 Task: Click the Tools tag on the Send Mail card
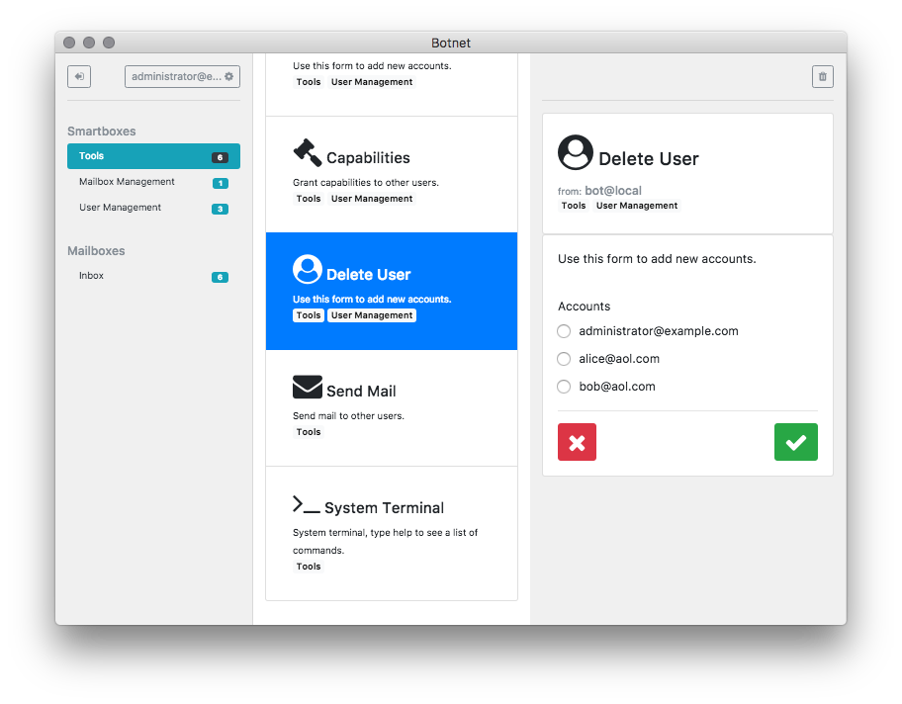coord(309,432)
